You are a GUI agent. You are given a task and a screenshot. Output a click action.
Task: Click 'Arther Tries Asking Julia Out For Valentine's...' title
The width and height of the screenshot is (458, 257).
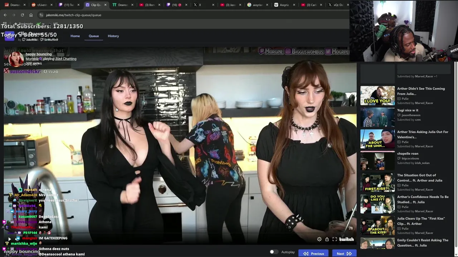[x=423, y=135]
